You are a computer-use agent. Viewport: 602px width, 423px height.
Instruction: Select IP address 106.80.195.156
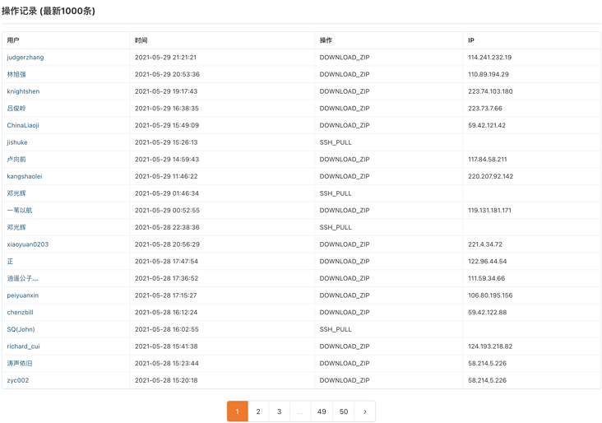pos(490,295)
